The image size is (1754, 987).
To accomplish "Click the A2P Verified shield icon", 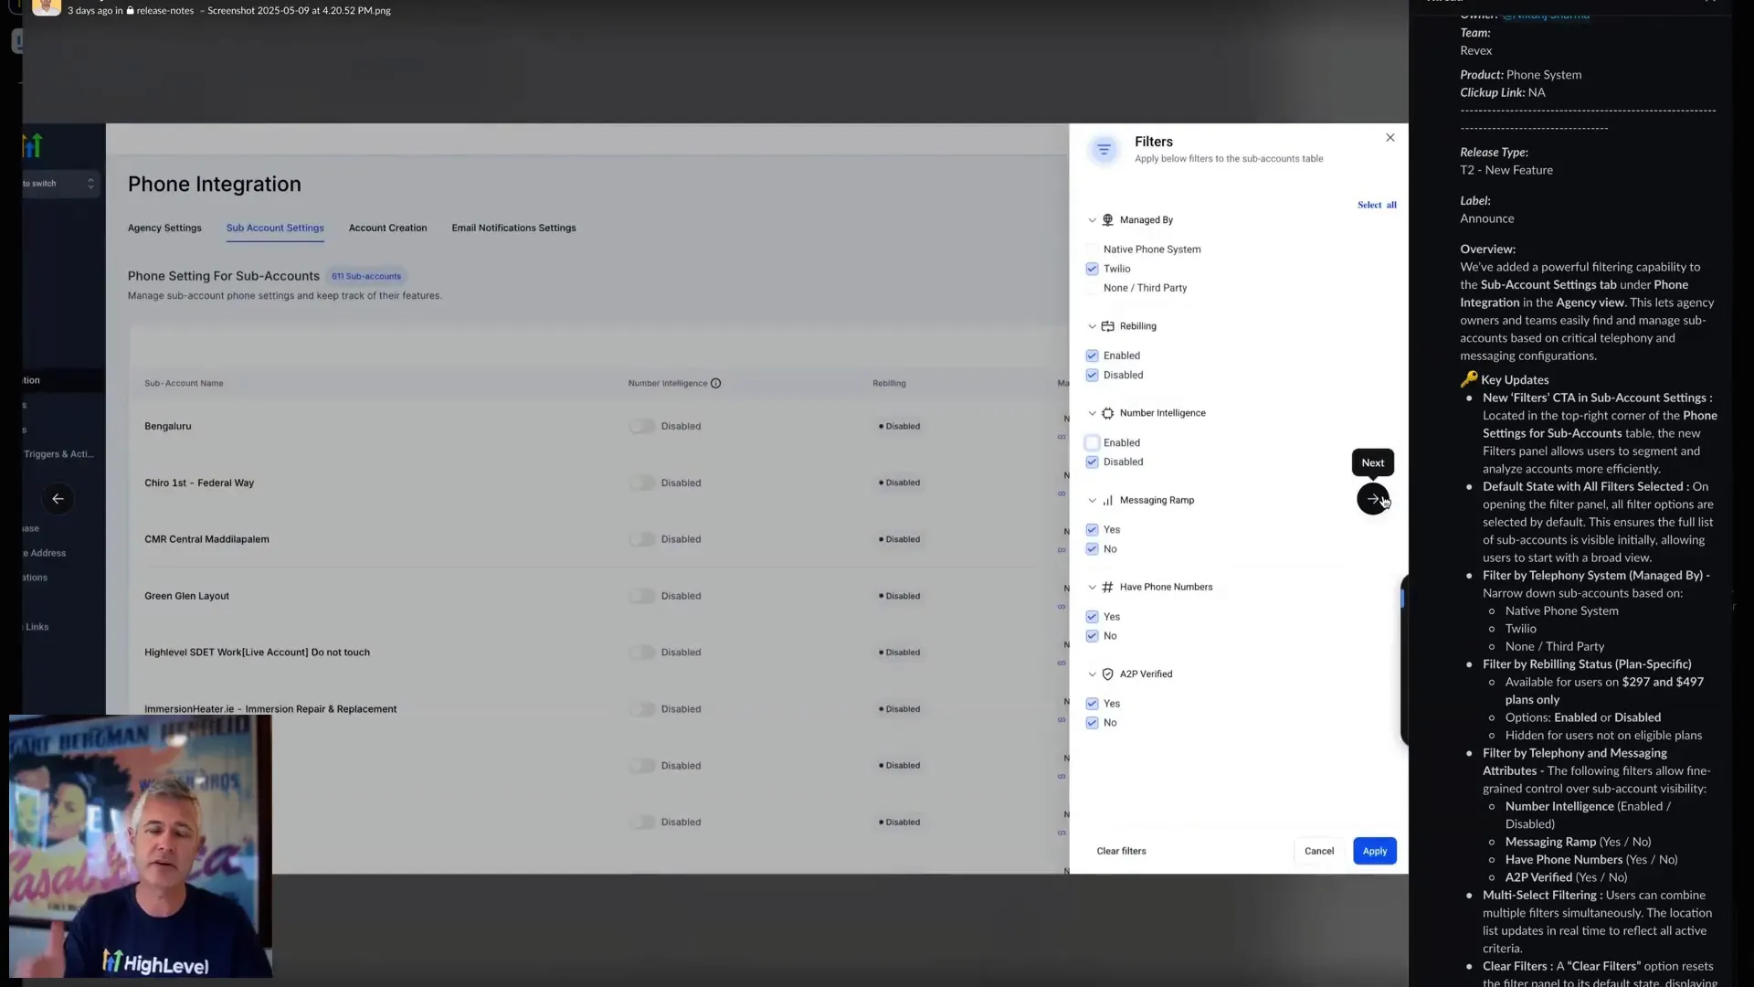I will pyautogui.click(x=1107, y=674).
